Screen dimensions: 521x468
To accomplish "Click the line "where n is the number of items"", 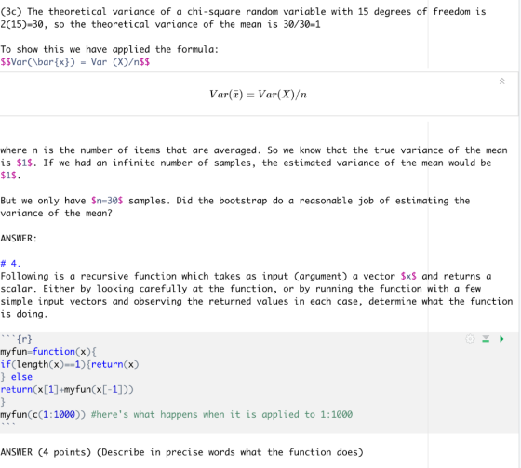I will click(254, 150).
